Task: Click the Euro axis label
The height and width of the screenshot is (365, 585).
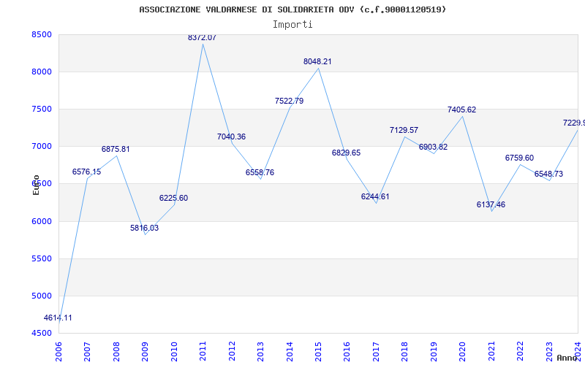Action: point(36,185)
